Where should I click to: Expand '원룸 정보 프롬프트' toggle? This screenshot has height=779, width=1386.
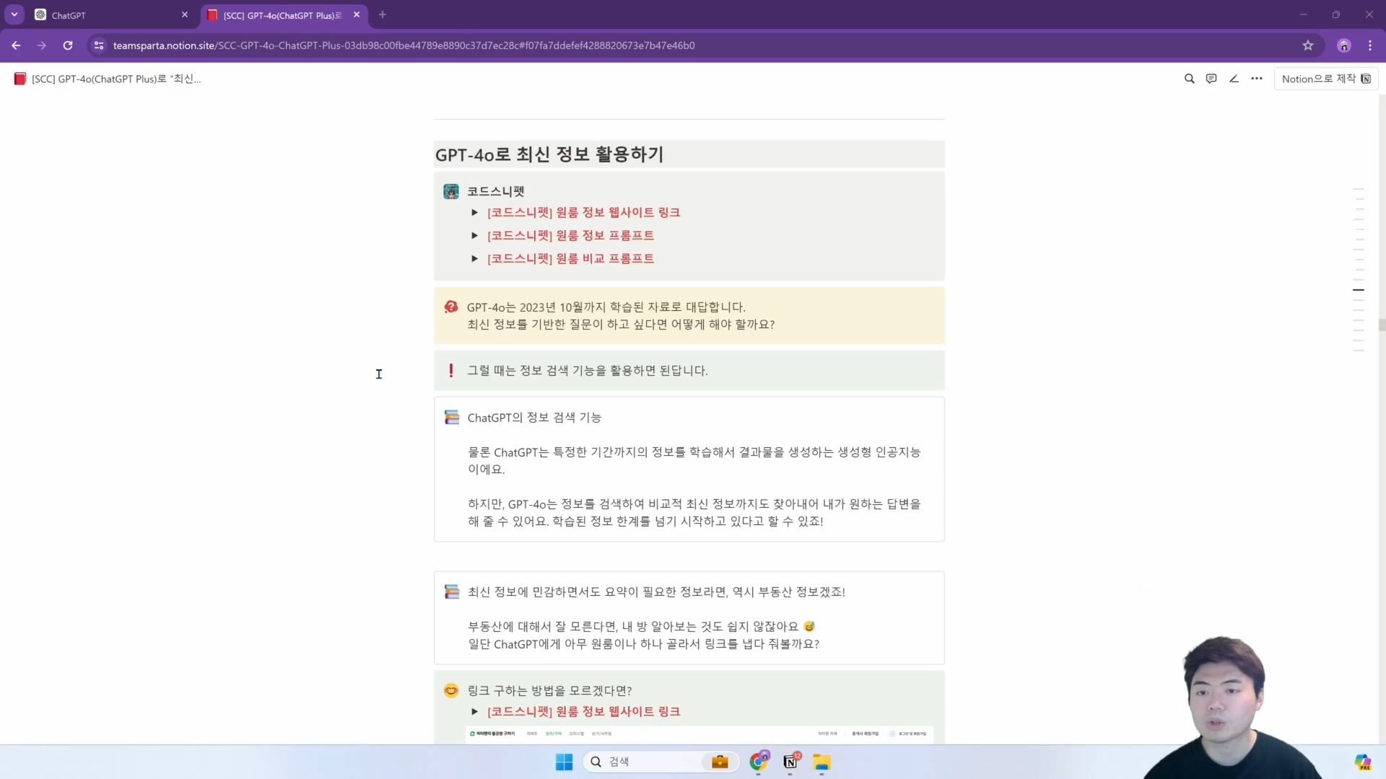[x=474, y=236]
